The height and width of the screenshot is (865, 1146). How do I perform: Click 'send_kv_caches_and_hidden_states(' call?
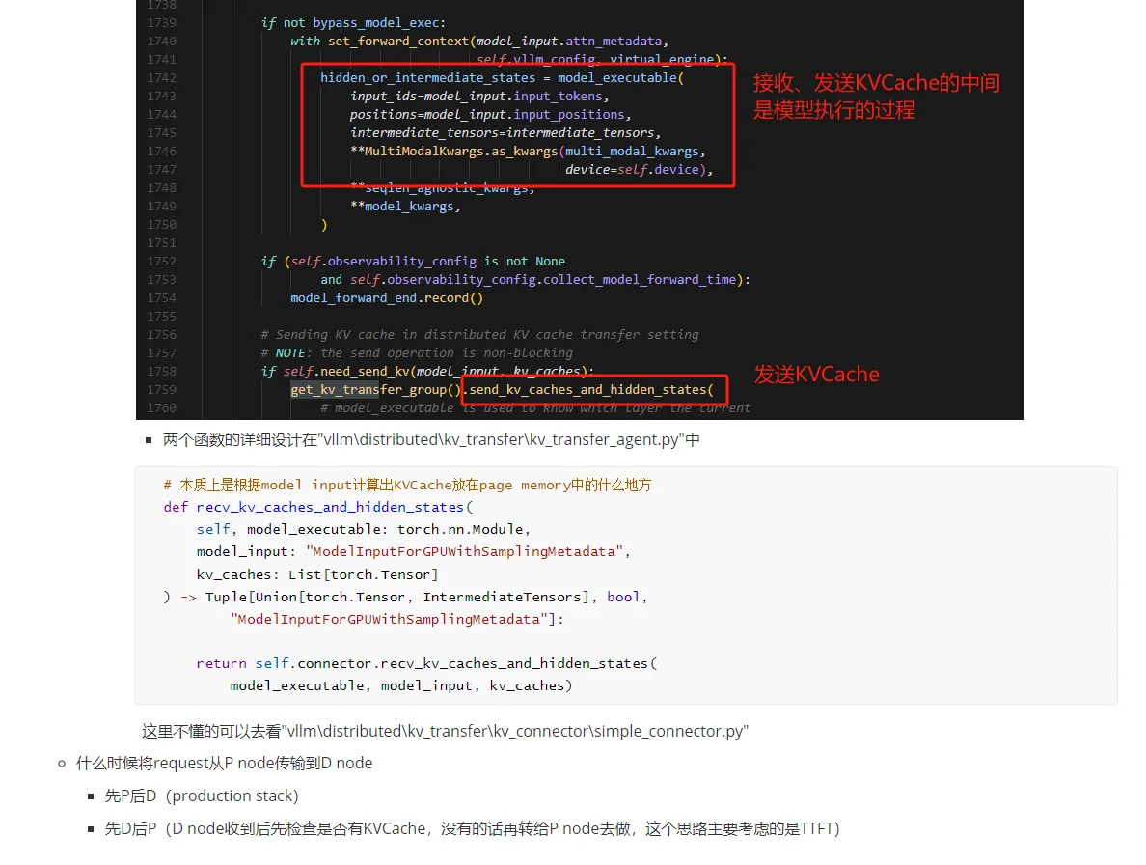click(x=591, y=390)
